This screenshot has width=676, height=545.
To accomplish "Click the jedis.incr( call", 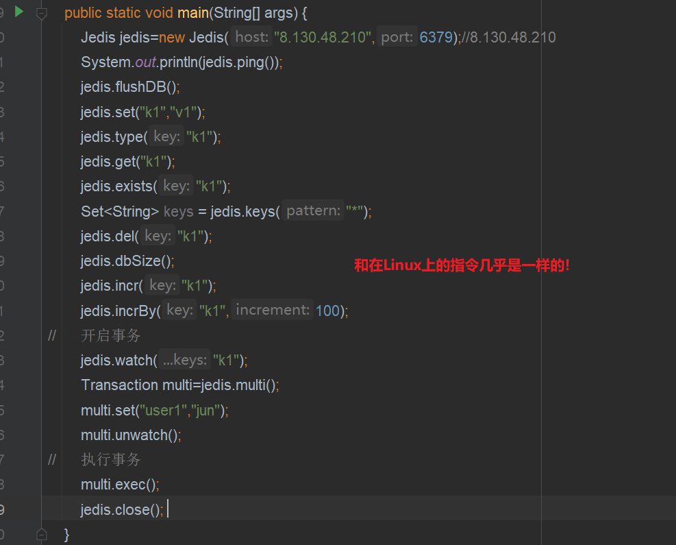I will [x=149, y=286].
